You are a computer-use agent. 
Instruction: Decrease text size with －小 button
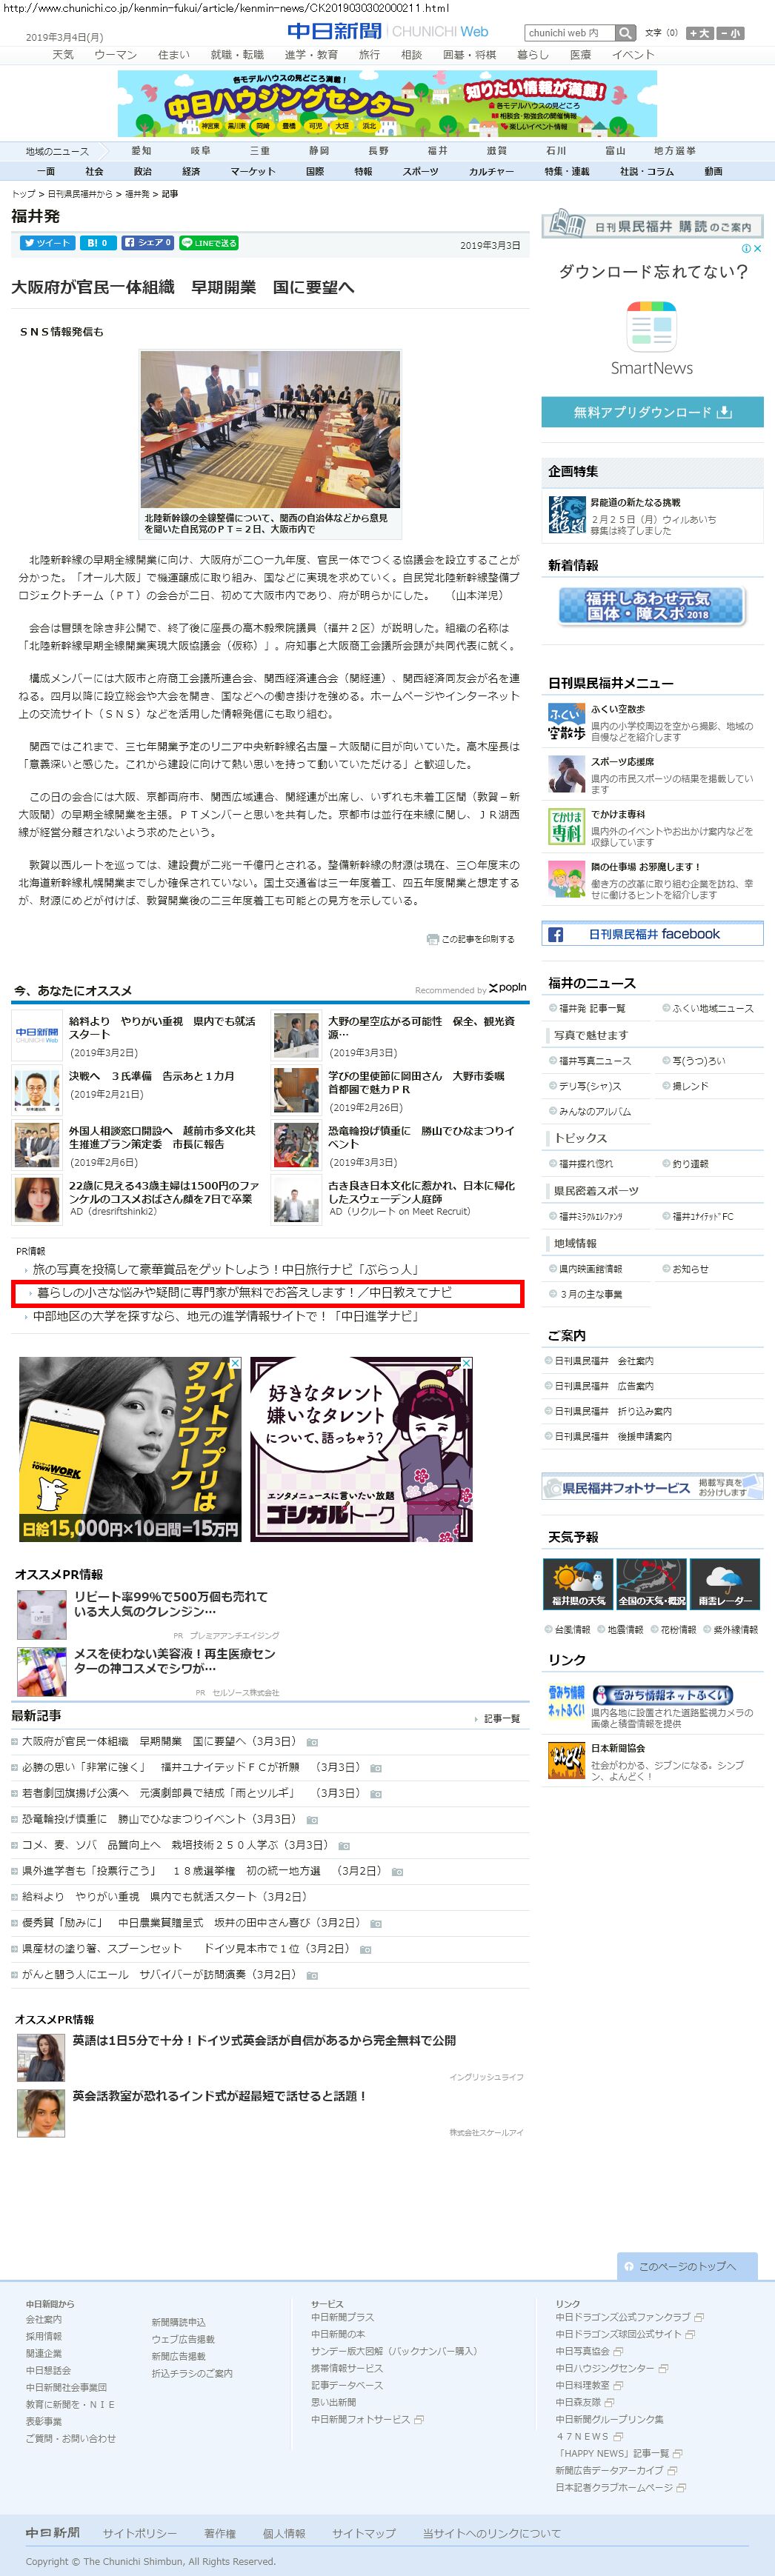point(731,33)
